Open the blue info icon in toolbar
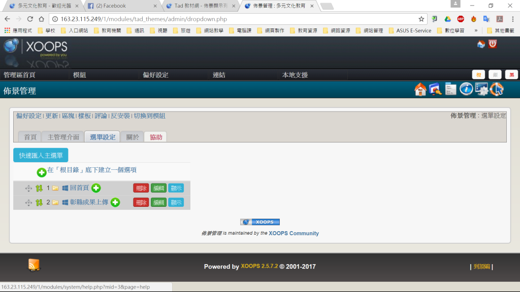The height and width of the screenshot is (292, 520). point(466,89)
